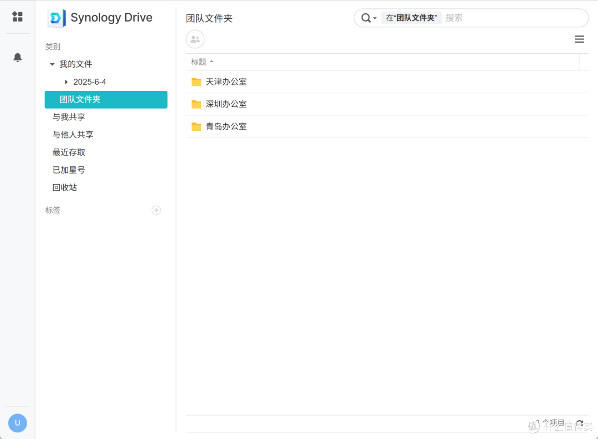Open 与我共享 category
This screenshot has height=439, width=598.
(x=69, y=117)
